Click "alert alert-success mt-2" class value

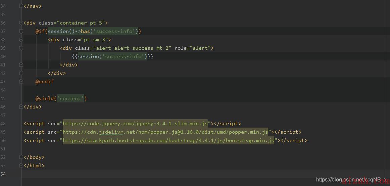tap(132, 48)
